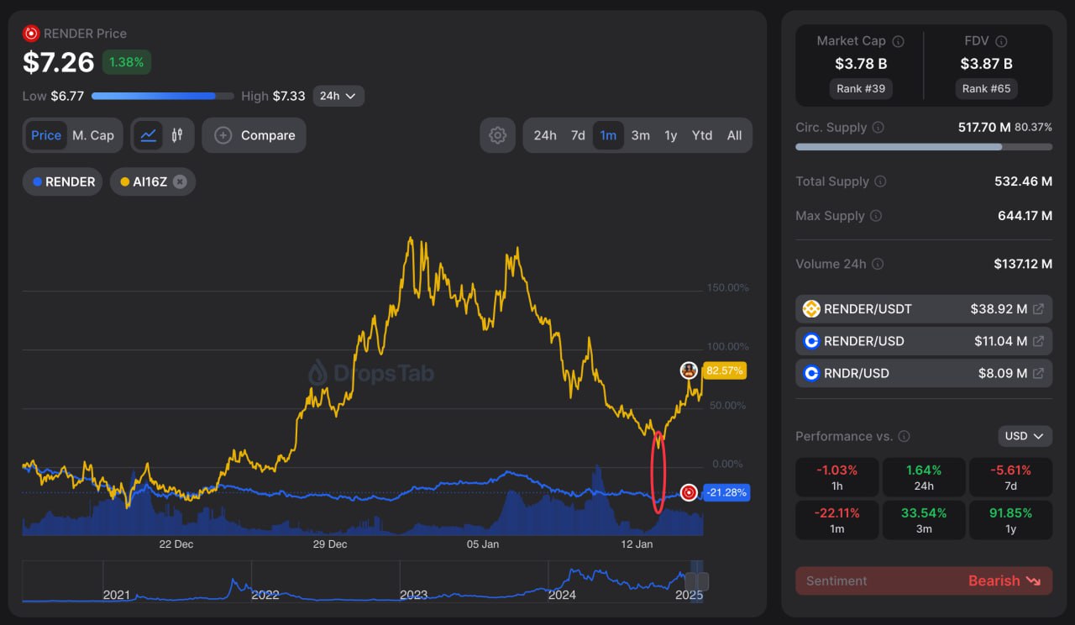Open RNDR/USD external link icon

click(x=1038, y=373)
